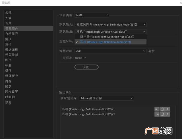Open the 默认输入 microphone array dropdown
Image resolution: width=182 pixels, height=139 pixels.
coord(111,24)
